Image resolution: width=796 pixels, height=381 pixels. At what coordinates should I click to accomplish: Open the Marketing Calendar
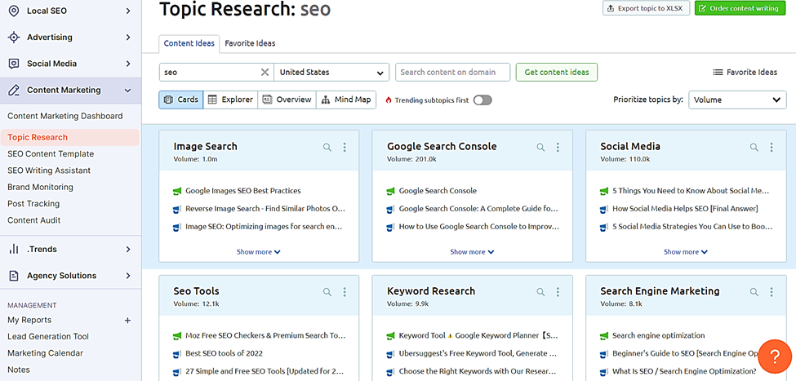45,353
